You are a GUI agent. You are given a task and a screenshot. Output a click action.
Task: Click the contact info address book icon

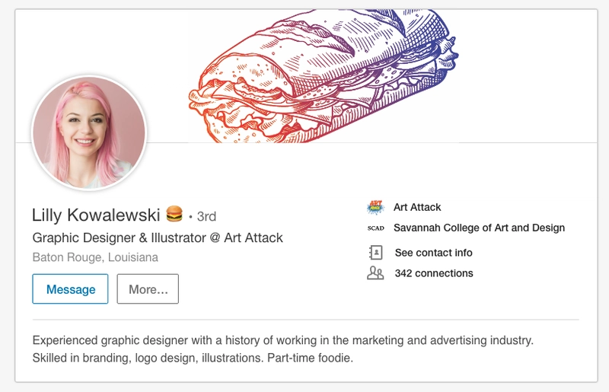click(375, 253)
